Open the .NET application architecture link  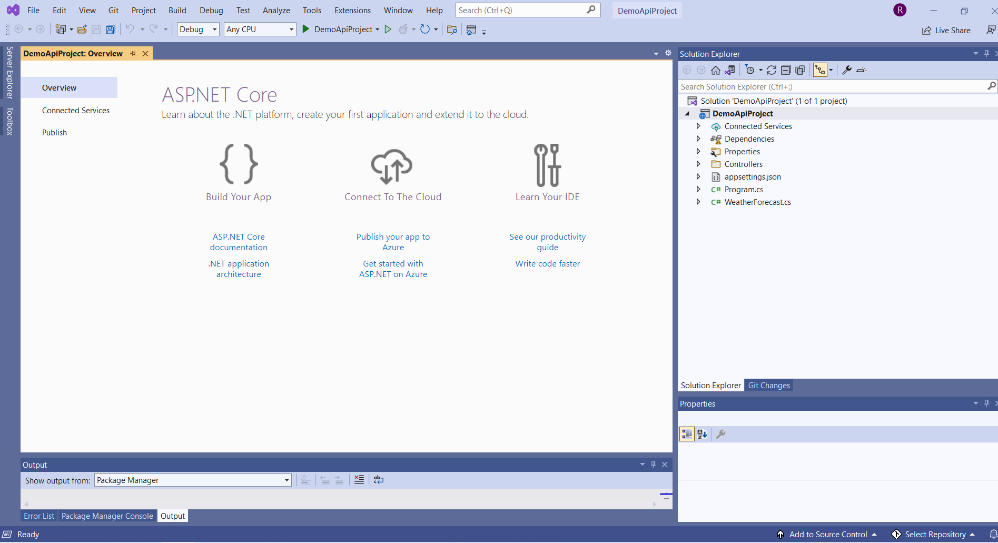click(x=239, y=269)
